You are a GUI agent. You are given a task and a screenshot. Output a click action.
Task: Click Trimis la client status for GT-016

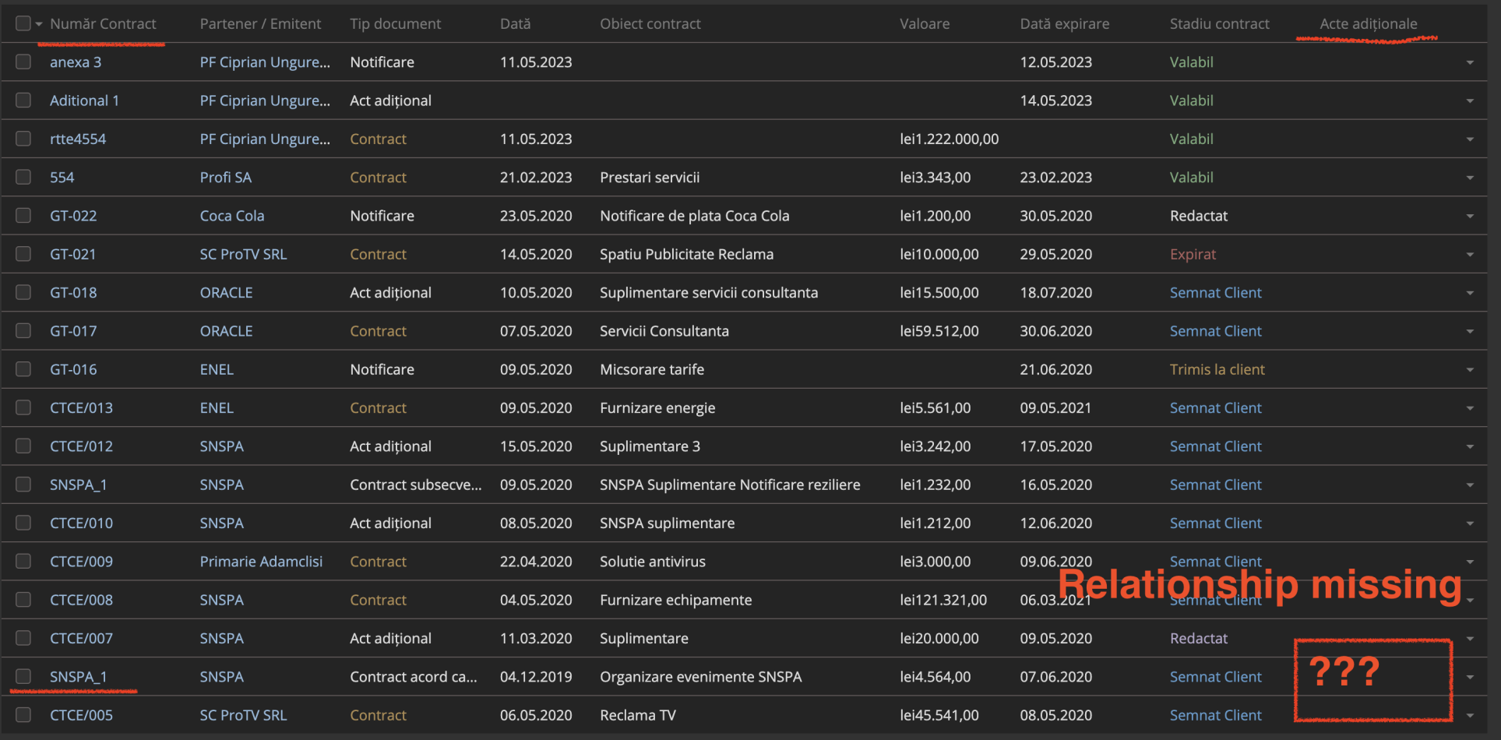pos(1217,369)
